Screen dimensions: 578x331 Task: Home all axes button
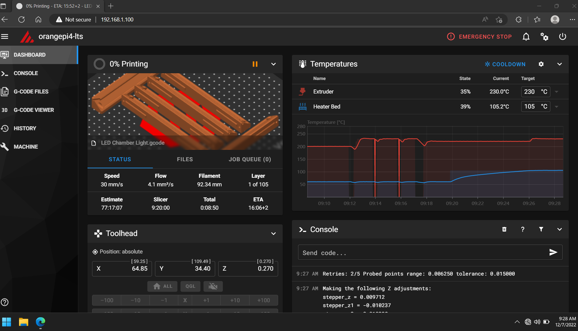point(162,286)
